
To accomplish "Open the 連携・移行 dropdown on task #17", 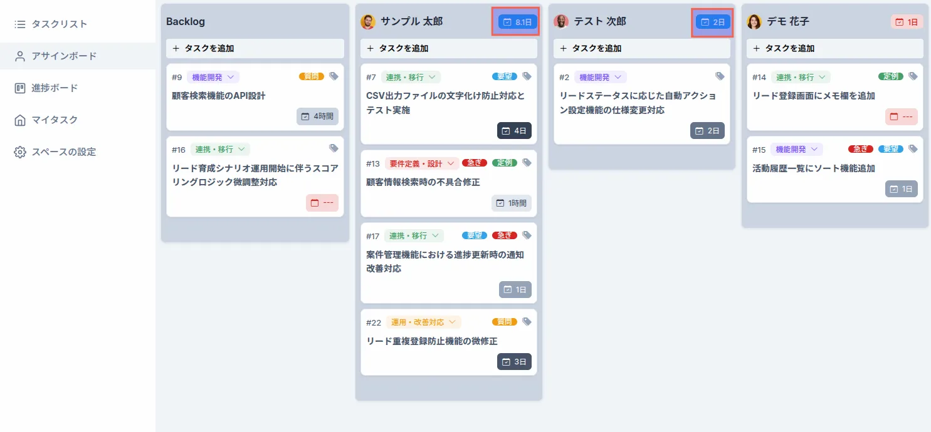I will click(414, 235).
